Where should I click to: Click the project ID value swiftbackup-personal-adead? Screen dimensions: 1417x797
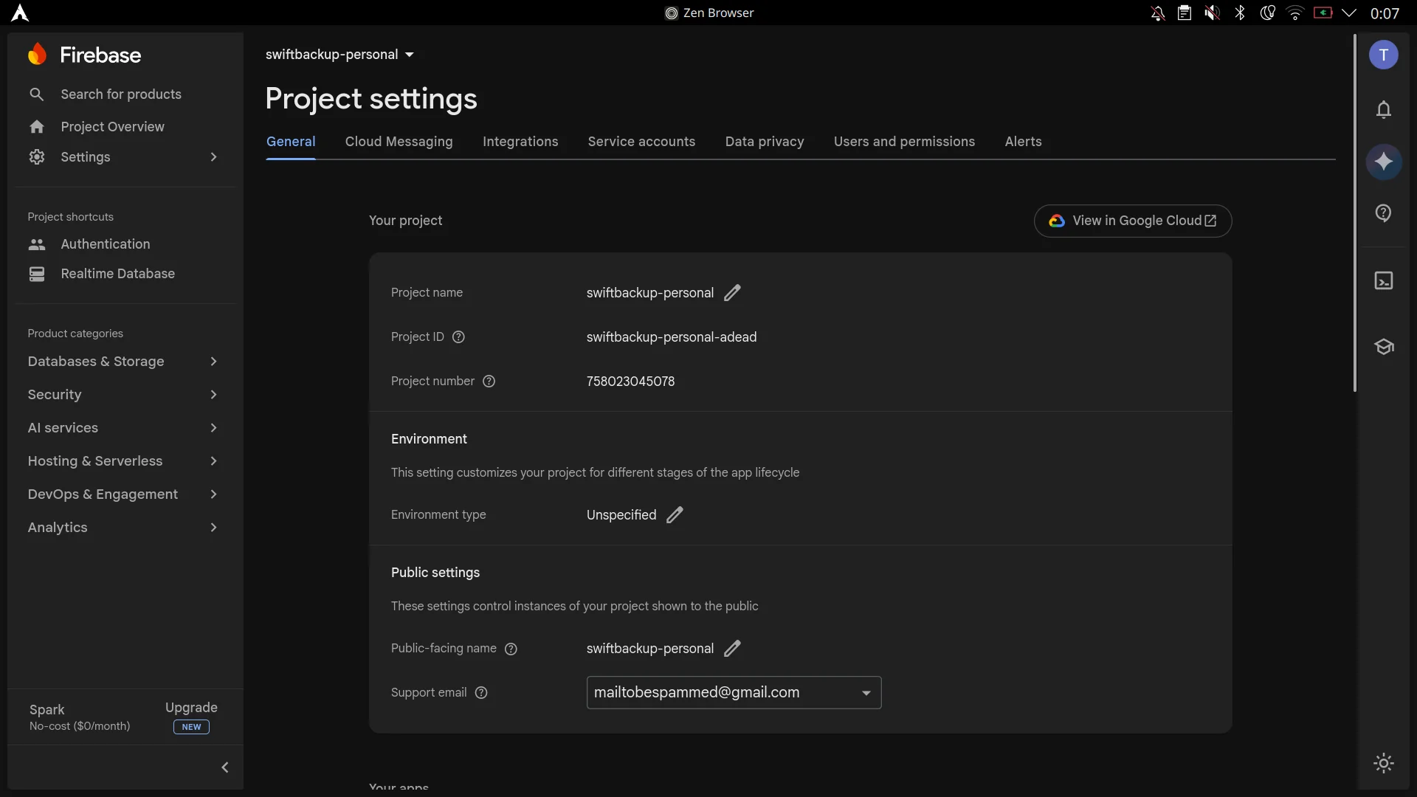pyautogui.click(x=671, y=337)
